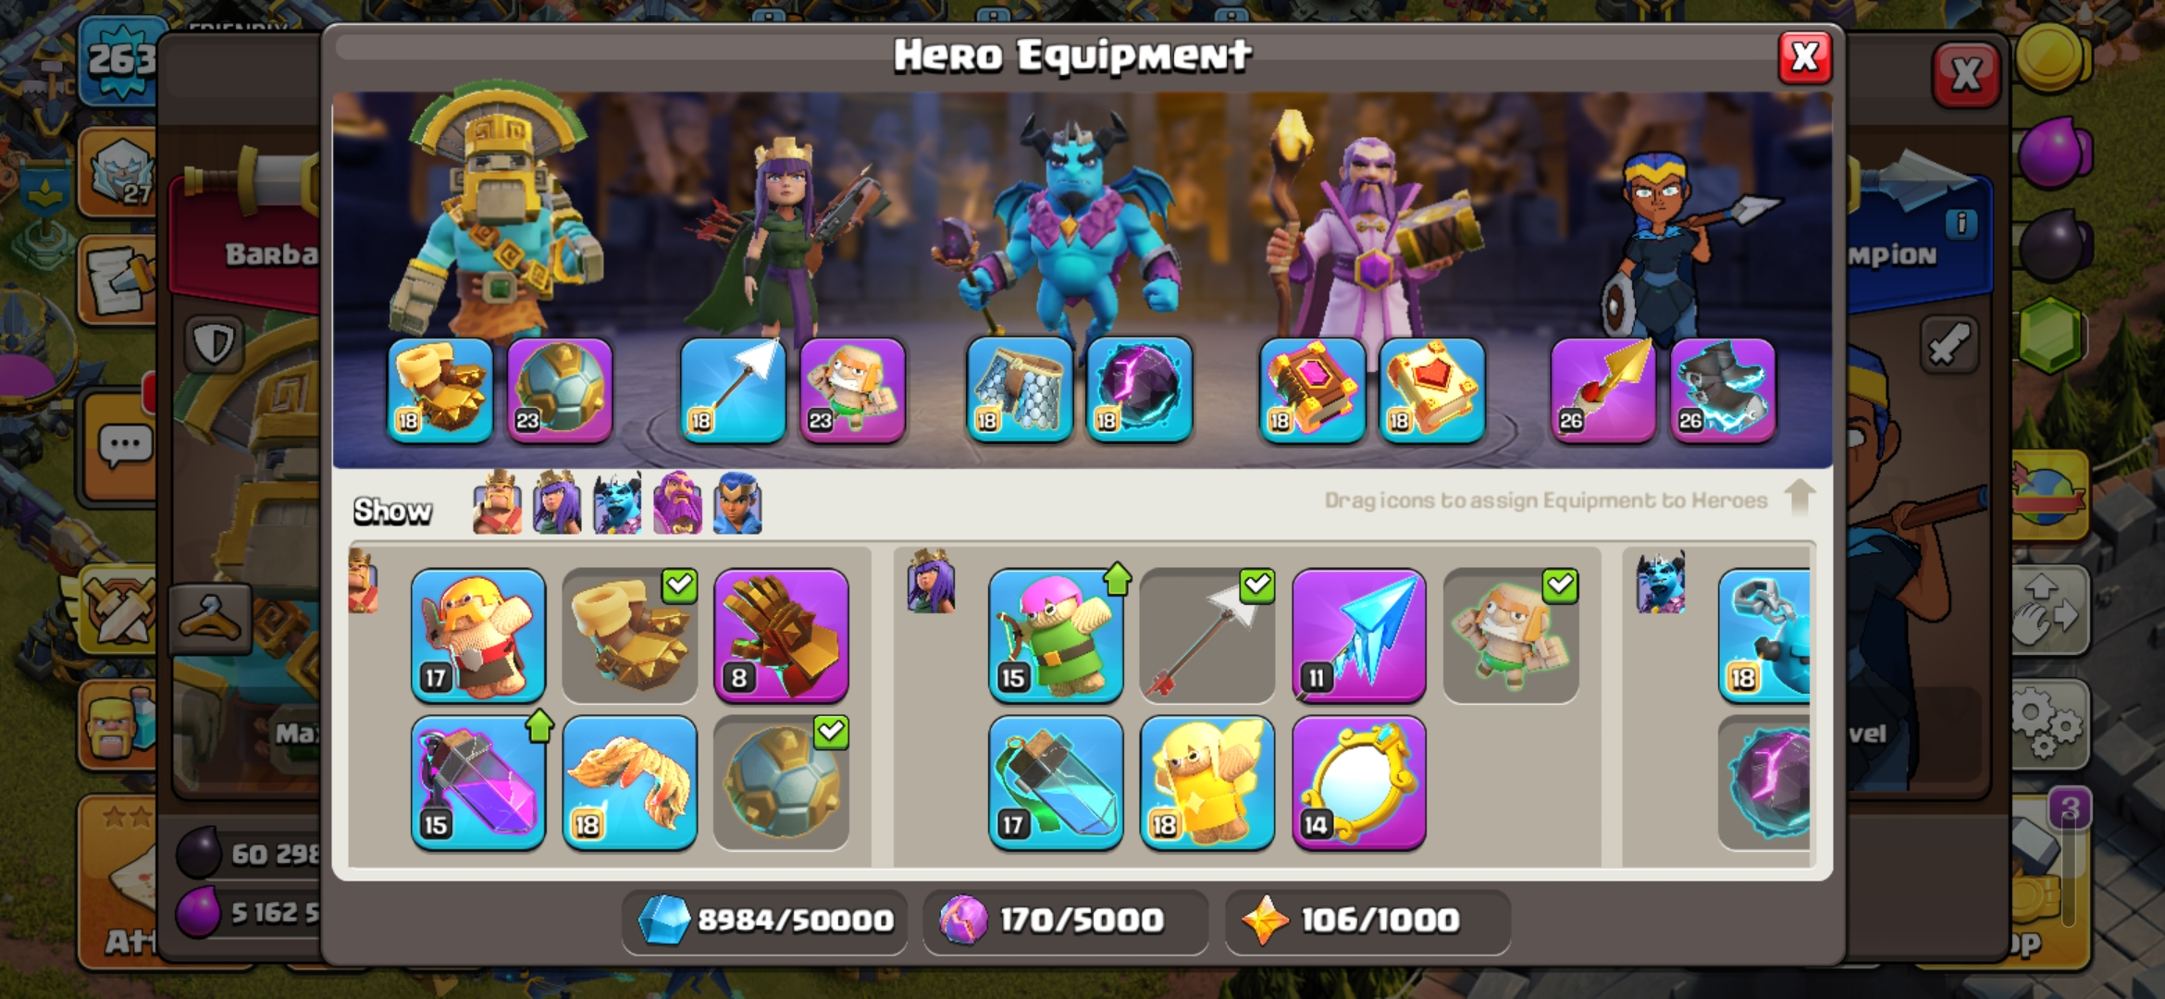Open the Starry Ore 106/1000 counter
The height and width of the screenshot is (999, 2165).
tap(1367, 920)
